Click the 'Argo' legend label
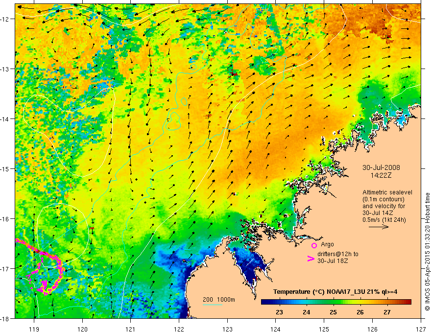This screenshot has height=333, width=431. [x=327, y=244]
